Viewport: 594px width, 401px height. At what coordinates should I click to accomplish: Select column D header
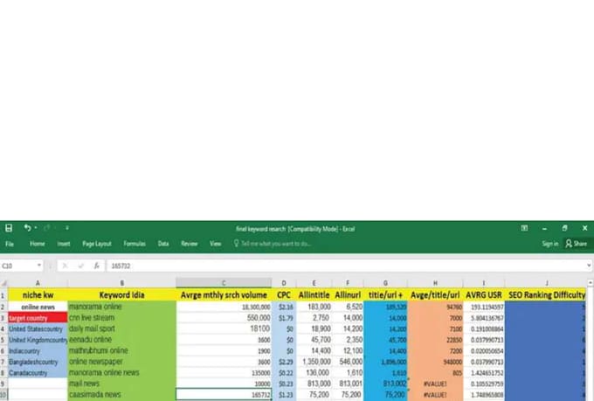(284, 283)
